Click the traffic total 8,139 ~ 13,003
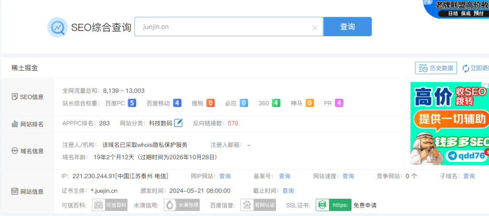This screenshot has height=216, width=489. [x=124, y=91]
